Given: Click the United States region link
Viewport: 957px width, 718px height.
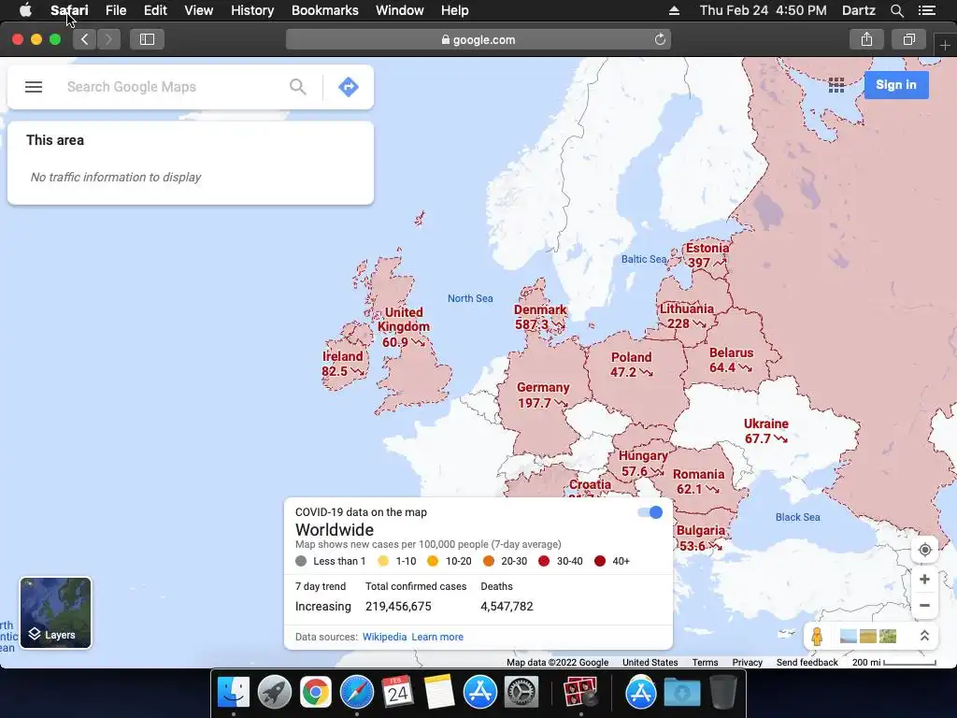Looking at the screenshot, I should pos(650,663).
